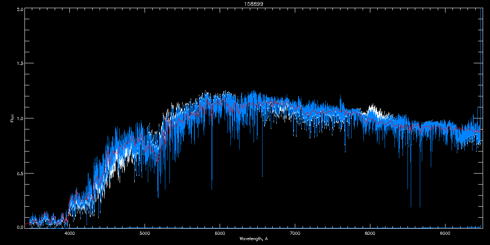
Task: Click the white spectrum bump just above 8000
Action: 372,108
